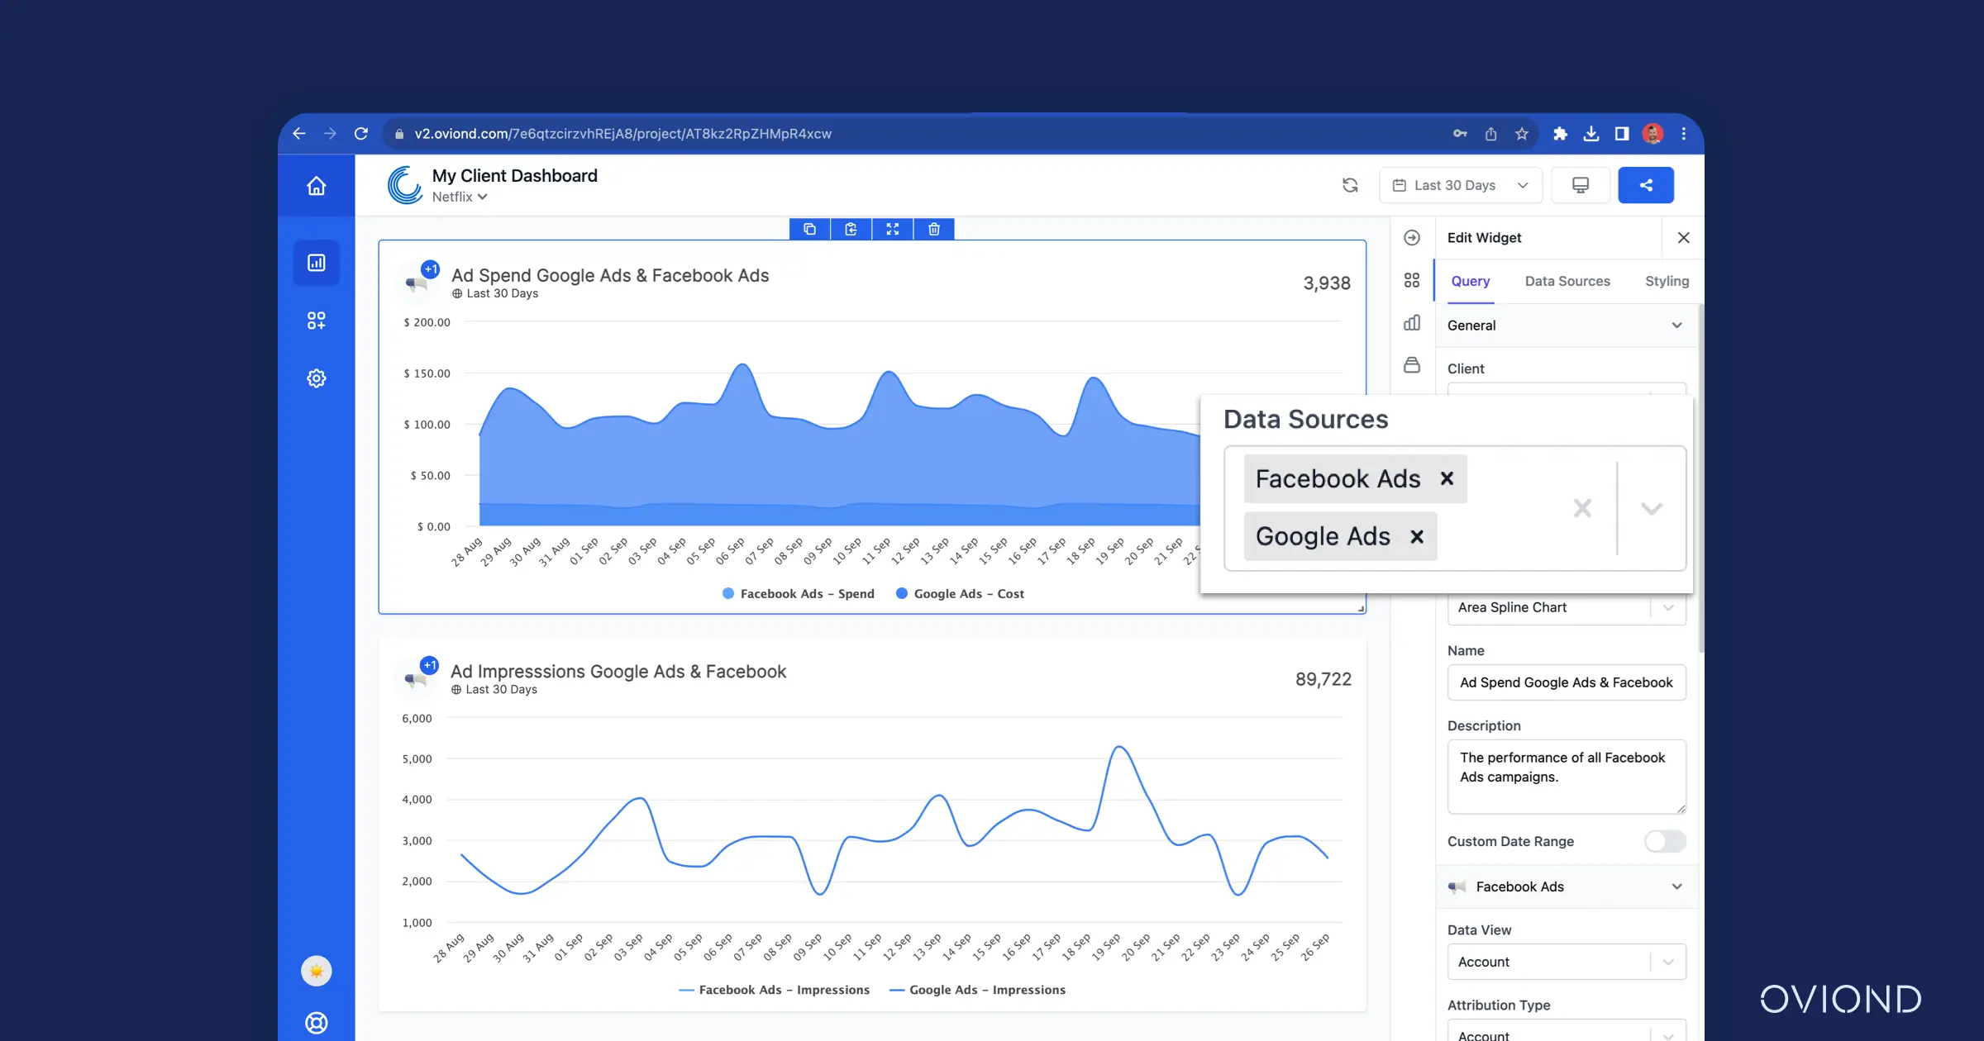
Task: Open the Home icon in sidebar
Action: pyautogui.click(x=316, y=186)
